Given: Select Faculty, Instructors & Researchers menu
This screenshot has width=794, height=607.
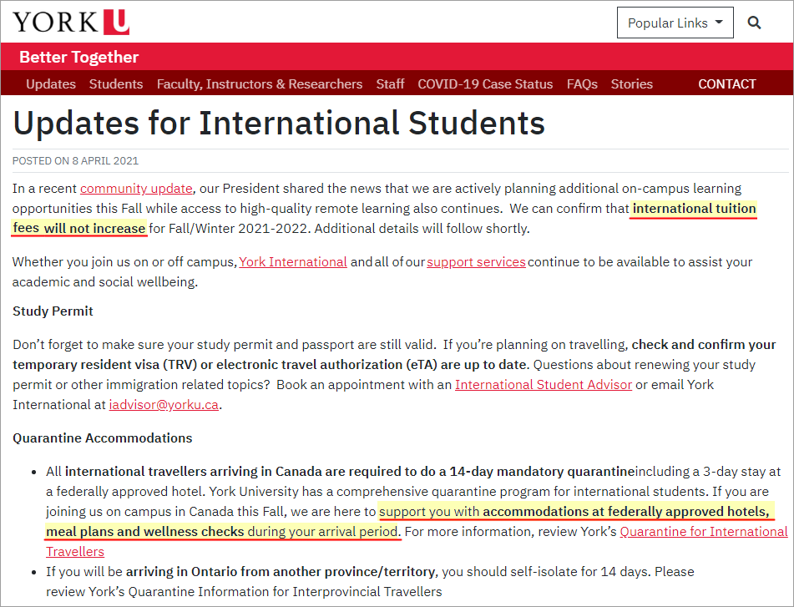Looking at the screenshot, I should click(260, 84).
